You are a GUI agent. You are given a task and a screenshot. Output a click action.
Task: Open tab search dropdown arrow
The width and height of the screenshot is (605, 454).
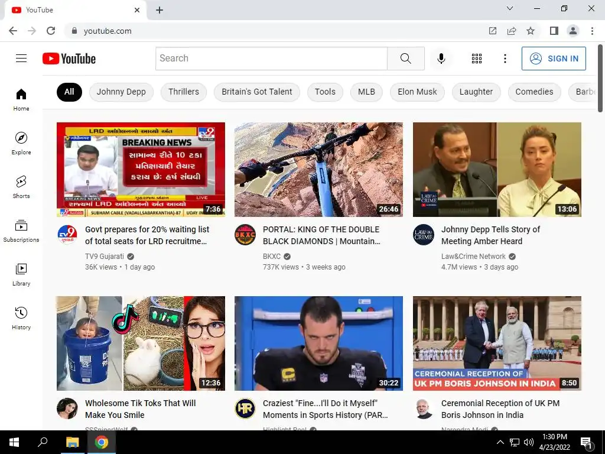(510, 8)
